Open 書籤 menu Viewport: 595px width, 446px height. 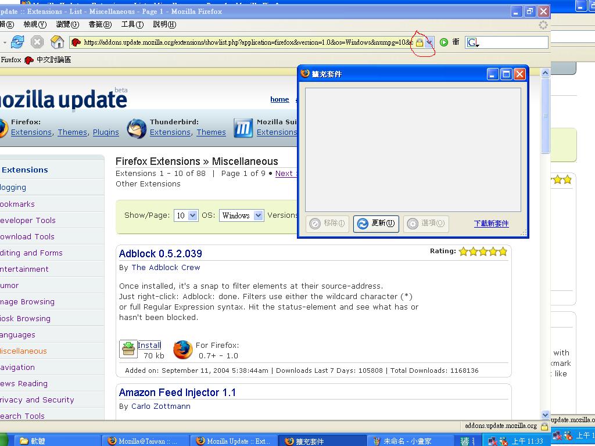pos(100,24)
